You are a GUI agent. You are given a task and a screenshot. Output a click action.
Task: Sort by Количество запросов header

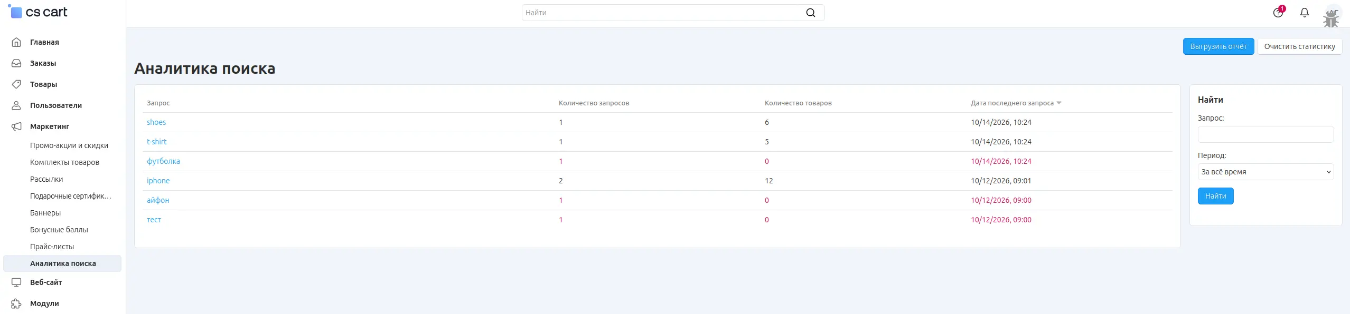pos(594,103)
